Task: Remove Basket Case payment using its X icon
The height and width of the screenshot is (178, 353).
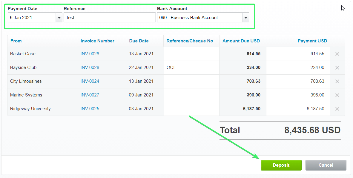Action: 337,54
